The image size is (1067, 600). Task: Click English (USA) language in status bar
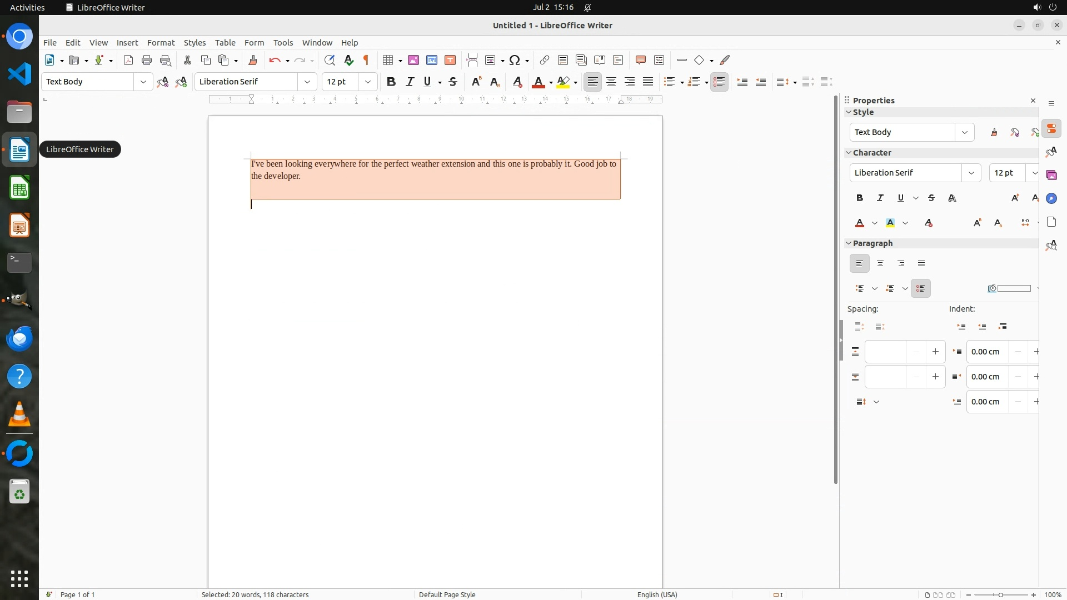coord(657,594)
